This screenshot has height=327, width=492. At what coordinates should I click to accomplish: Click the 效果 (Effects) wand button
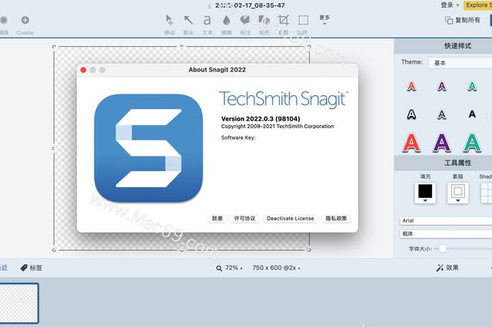point(447,268)
